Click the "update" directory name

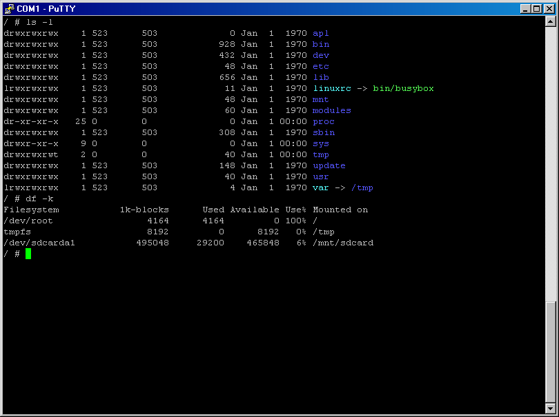[x=329, y=166]
